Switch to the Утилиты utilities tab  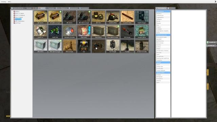(171, 8)
